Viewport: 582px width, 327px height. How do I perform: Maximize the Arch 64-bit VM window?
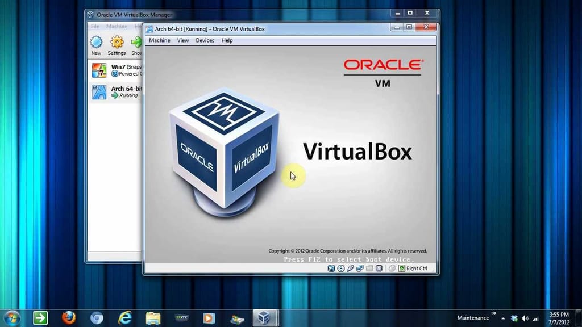[x=409, y=27]
